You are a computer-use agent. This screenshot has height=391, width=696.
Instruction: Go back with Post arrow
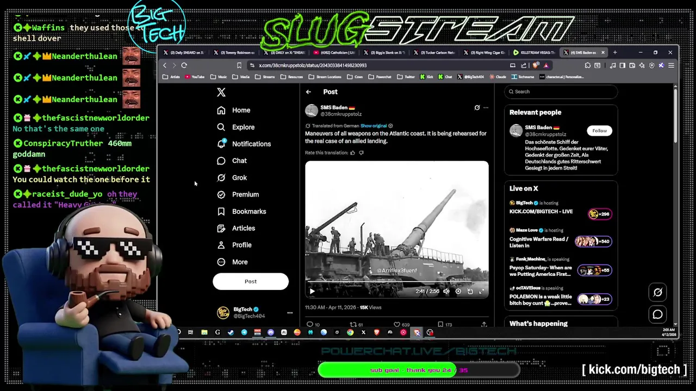308,92
